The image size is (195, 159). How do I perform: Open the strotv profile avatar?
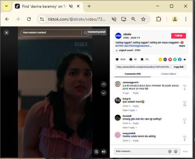[118, 36]
